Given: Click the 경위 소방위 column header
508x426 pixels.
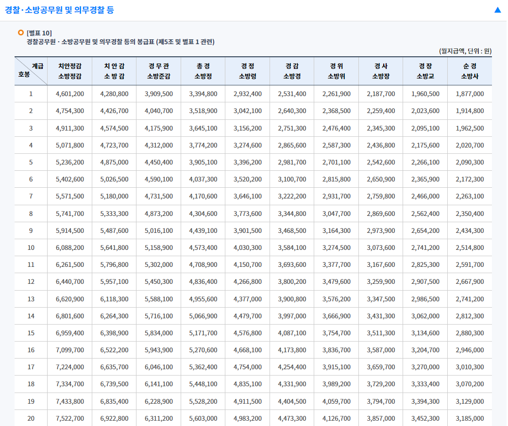Looking at the screenshot, I should tap(336, 71).
